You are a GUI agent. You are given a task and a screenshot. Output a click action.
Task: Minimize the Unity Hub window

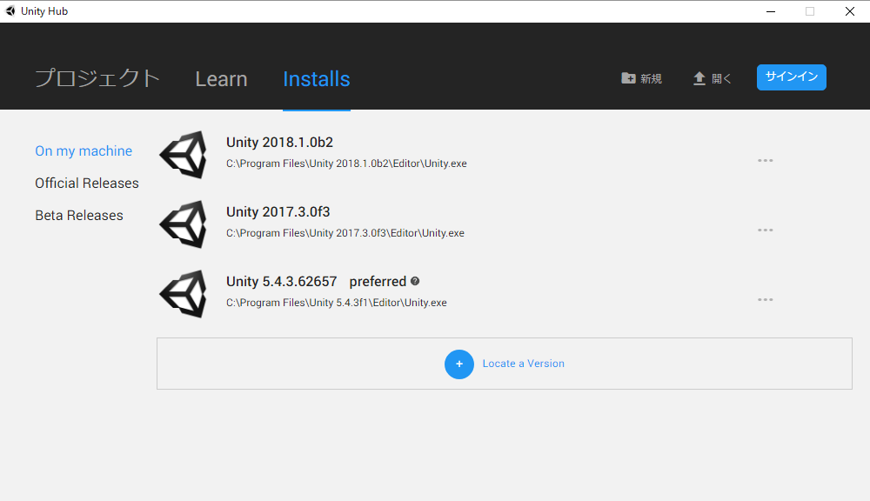point(771,11)
